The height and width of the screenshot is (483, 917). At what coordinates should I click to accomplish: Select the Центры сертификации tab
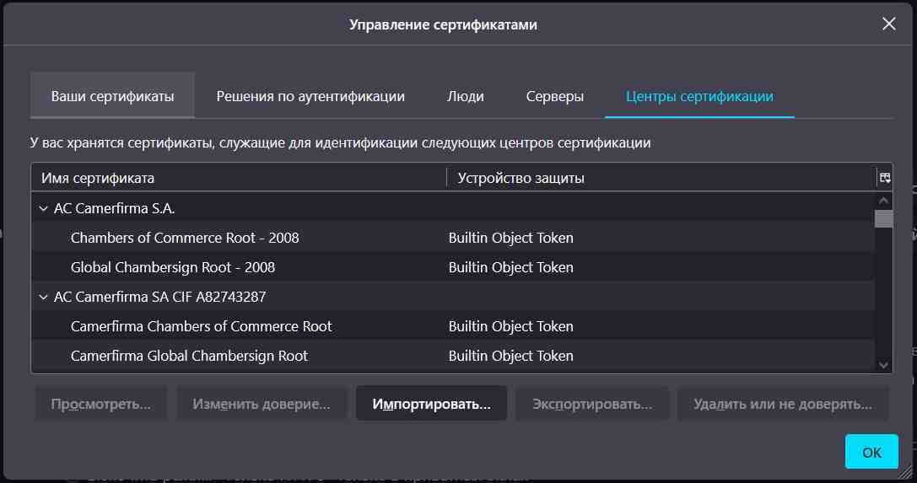(x=699, y=96)
